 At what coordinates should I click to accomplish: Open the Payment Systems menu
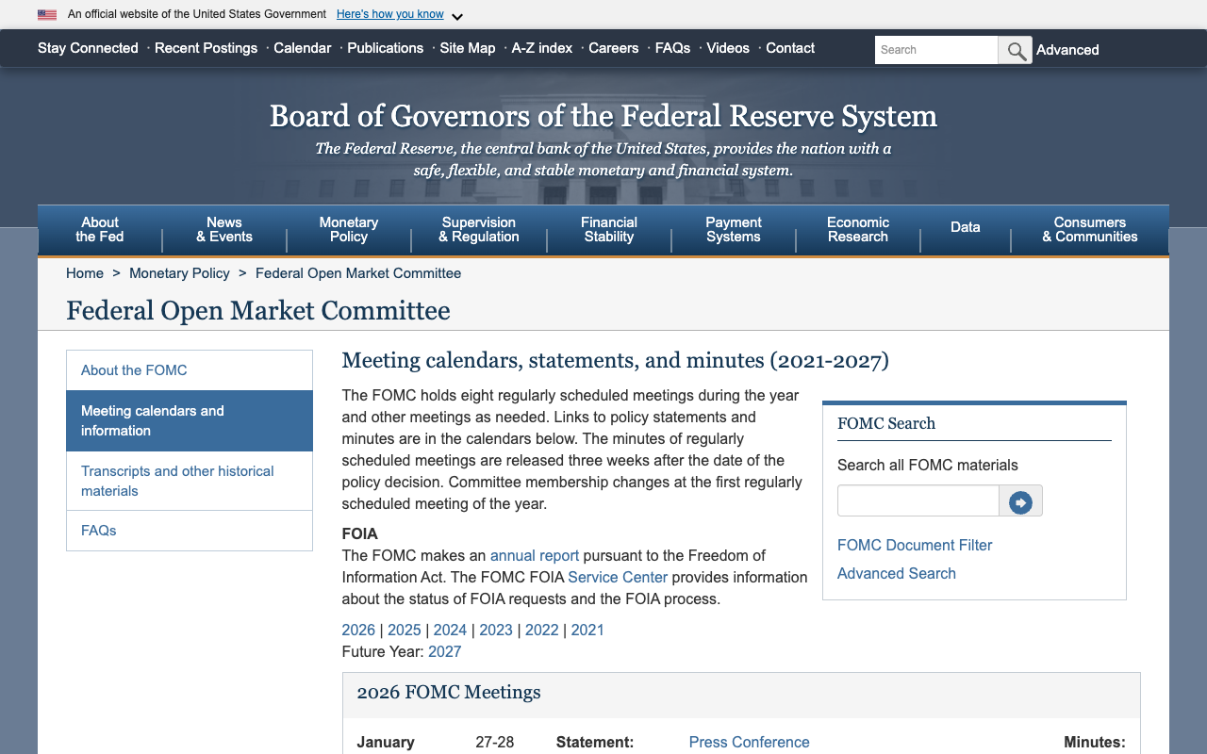[734, 229]
